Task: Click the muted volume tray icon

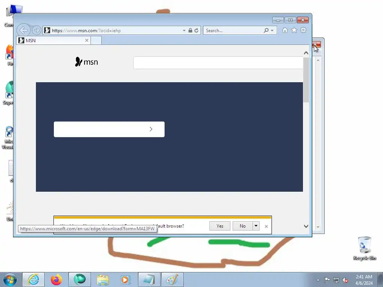Action: click(x=345, y=280)
